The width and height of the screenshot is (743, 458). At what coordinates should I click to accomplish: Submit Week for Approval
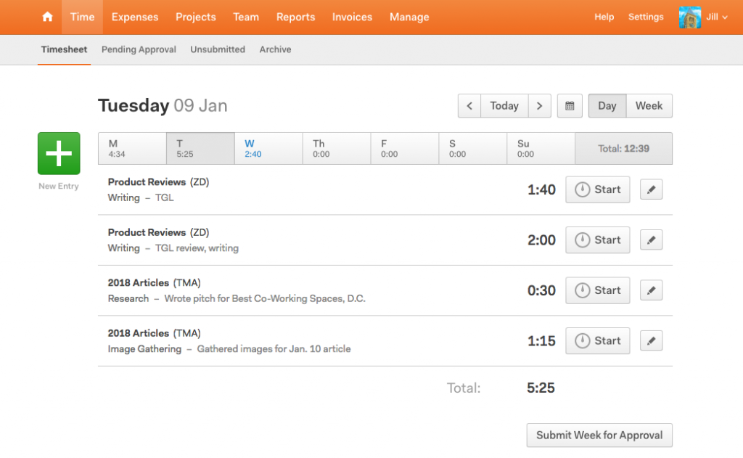pyautogui.click(x=599, y=435)
